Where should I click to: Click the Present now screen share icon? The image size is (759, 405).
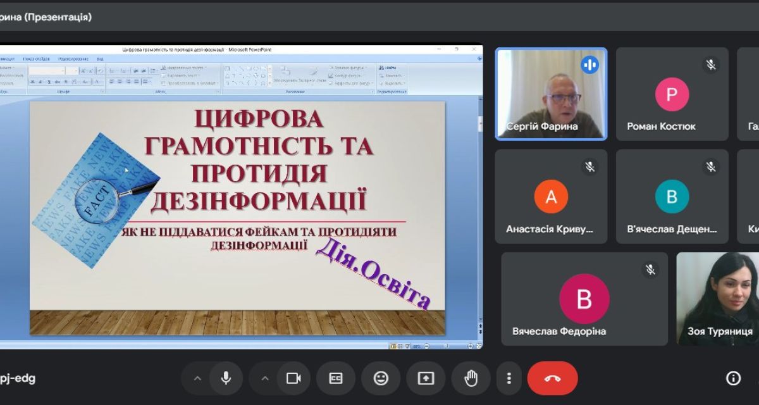coord(426,378)
